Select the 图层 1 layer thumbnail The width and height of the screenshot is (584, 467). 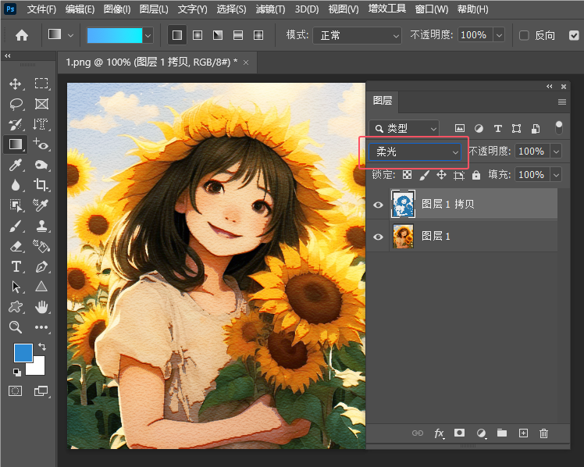click(x=403, y=236)
